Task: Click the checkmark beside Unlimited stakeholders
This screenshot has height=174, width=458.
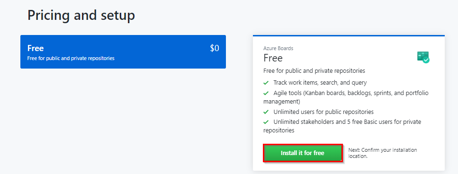Action: point(266,122)
